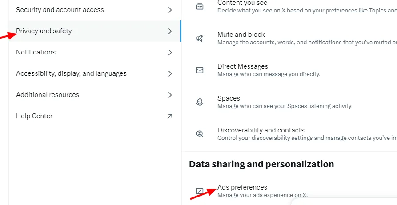Expand the Privacy and safety chevron

point(170,31)
